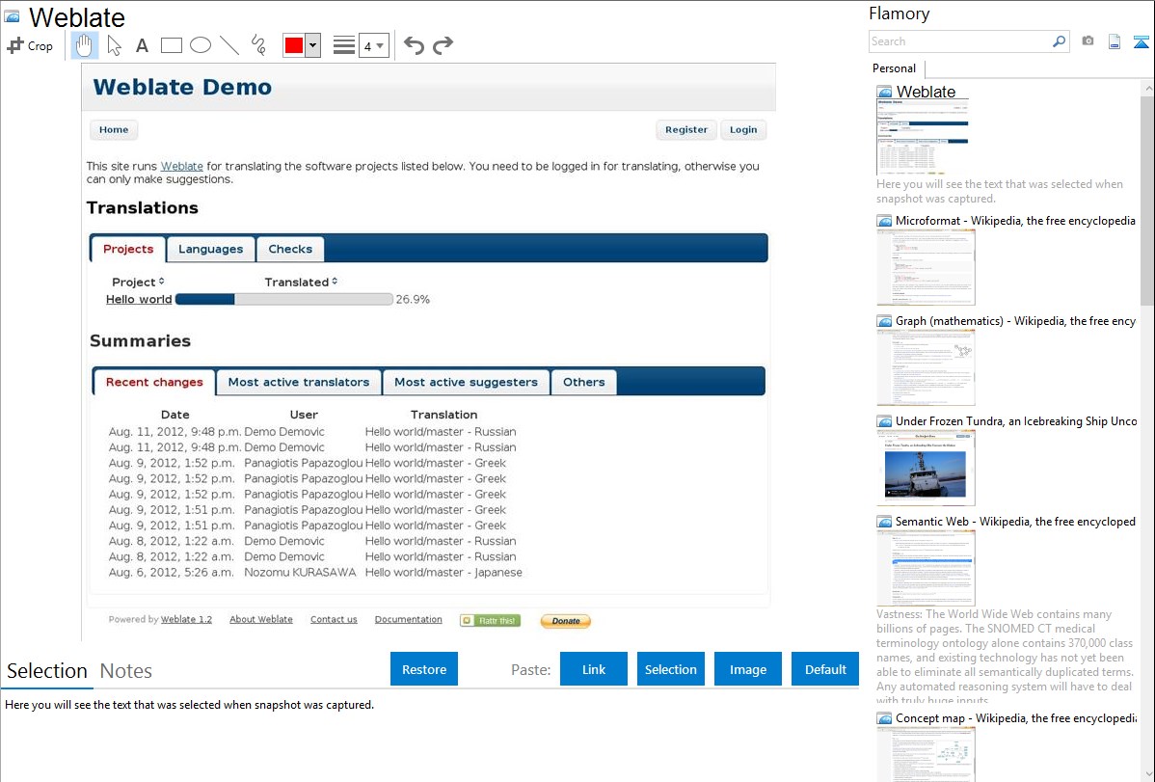Viewport: 1155px width, 782px height.
Task: Select the hand pan tool
Action: 84,45
